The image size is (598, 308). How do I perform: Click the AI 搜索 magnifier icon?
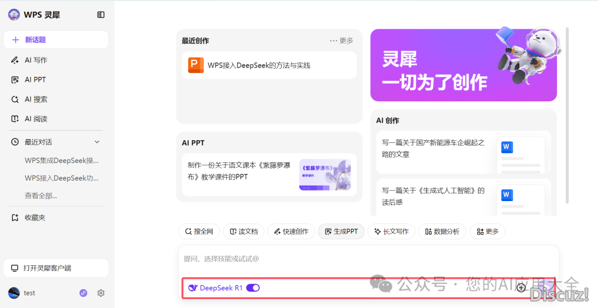coord(15,99)
